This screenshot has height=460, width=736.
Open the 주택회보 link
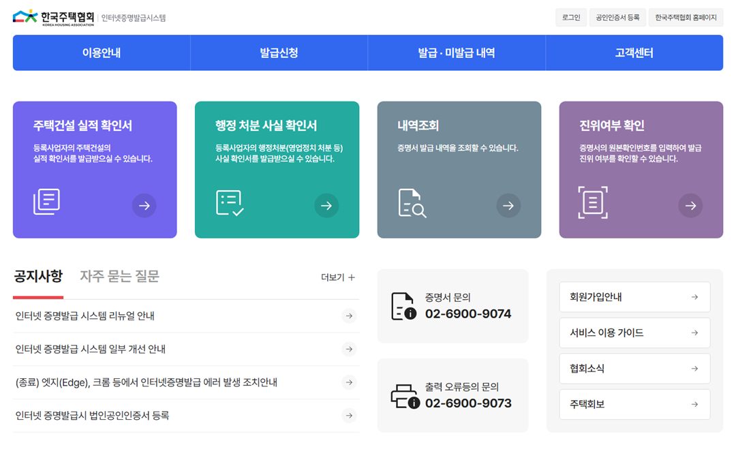pyautogui.click(x=634, y=404)
